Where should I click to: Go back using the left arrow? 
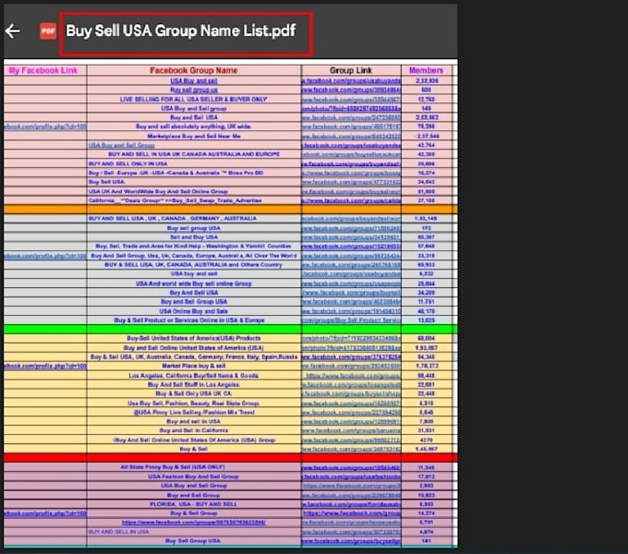(x=13, y=31)
